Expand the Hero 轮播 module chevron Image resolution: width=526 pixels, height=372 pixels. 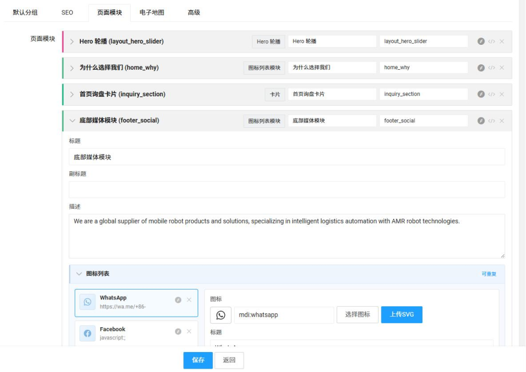point(72,42)
